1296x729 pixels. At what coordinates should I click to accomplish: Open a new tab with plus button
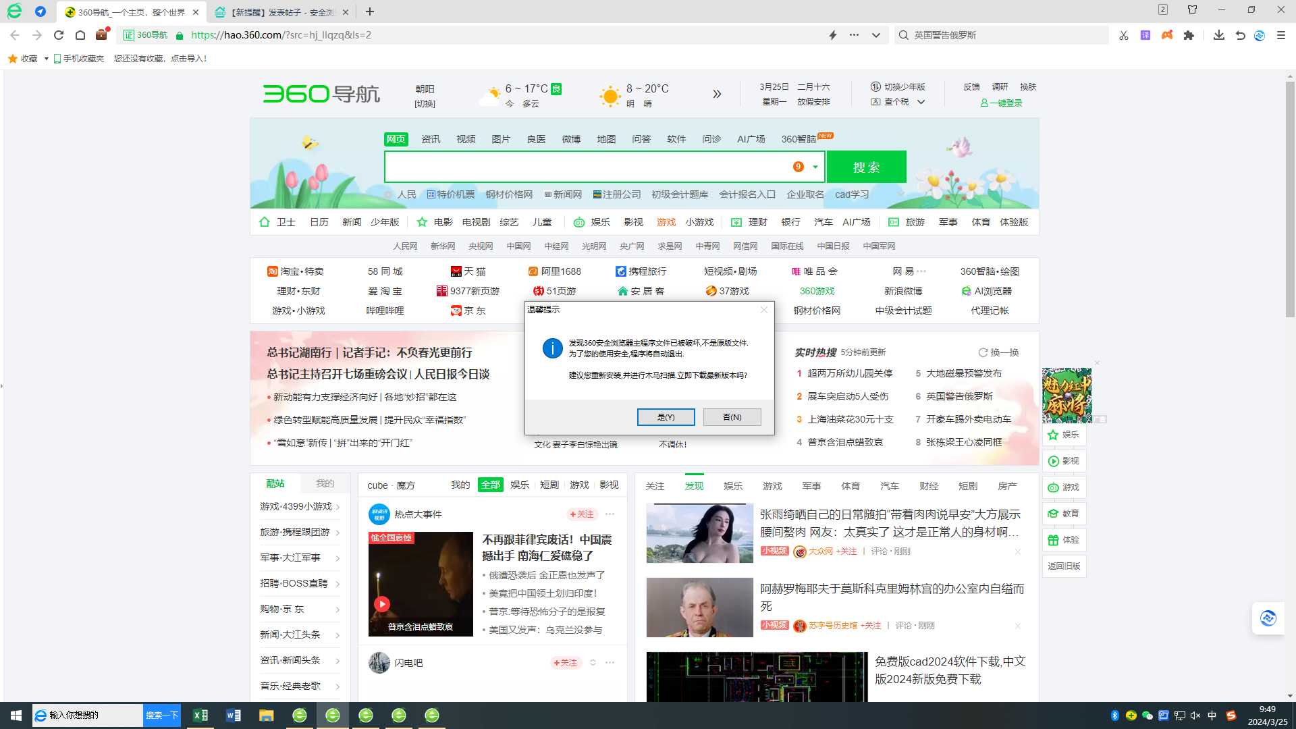click(369, 11)
